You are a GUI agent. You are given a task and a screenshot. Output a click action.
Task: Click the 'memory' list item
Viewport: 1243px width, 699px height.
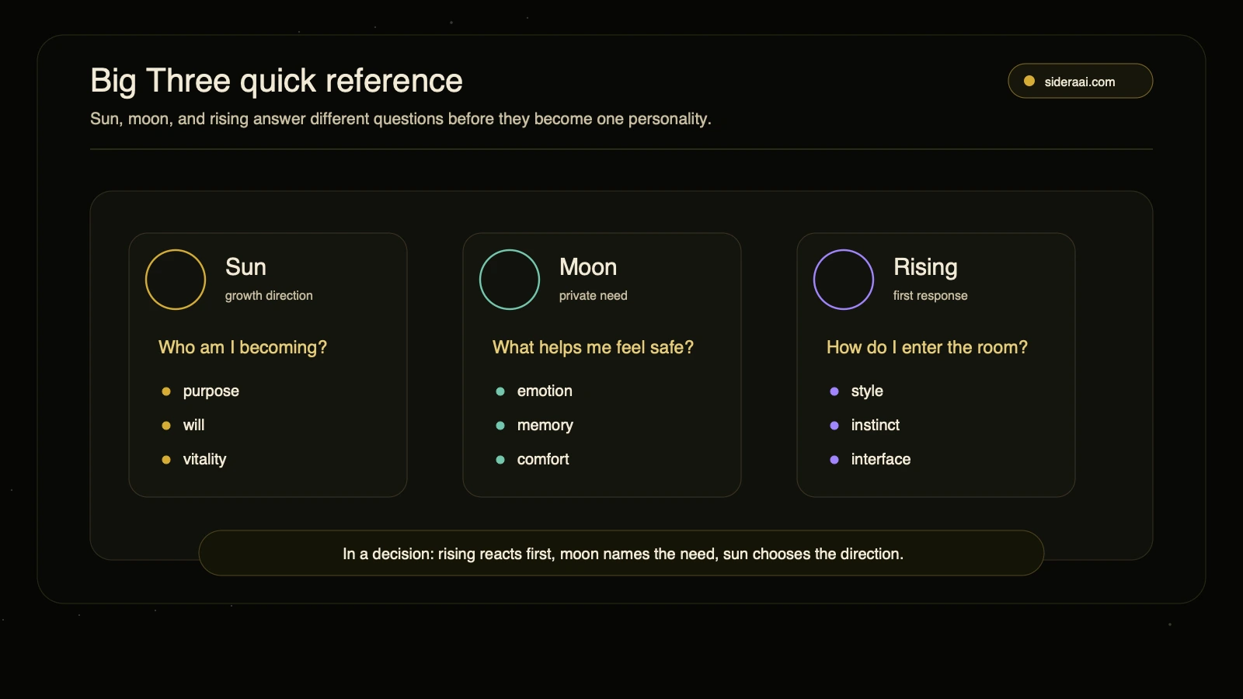(545, 426)
